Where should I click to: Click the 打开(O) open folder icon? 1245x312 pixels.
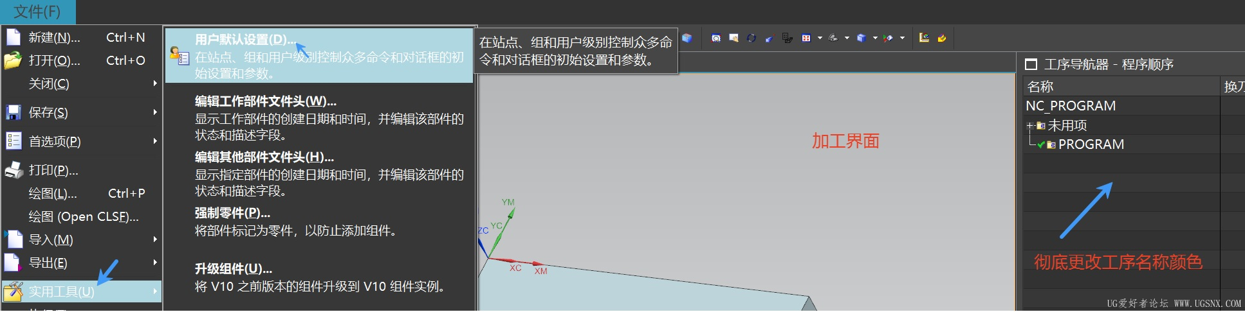click(x=14, y=60)
